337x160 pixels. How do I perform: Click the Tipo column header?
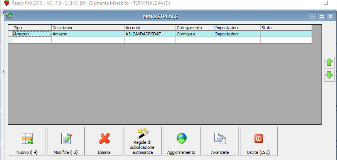[x=32, y=28]
